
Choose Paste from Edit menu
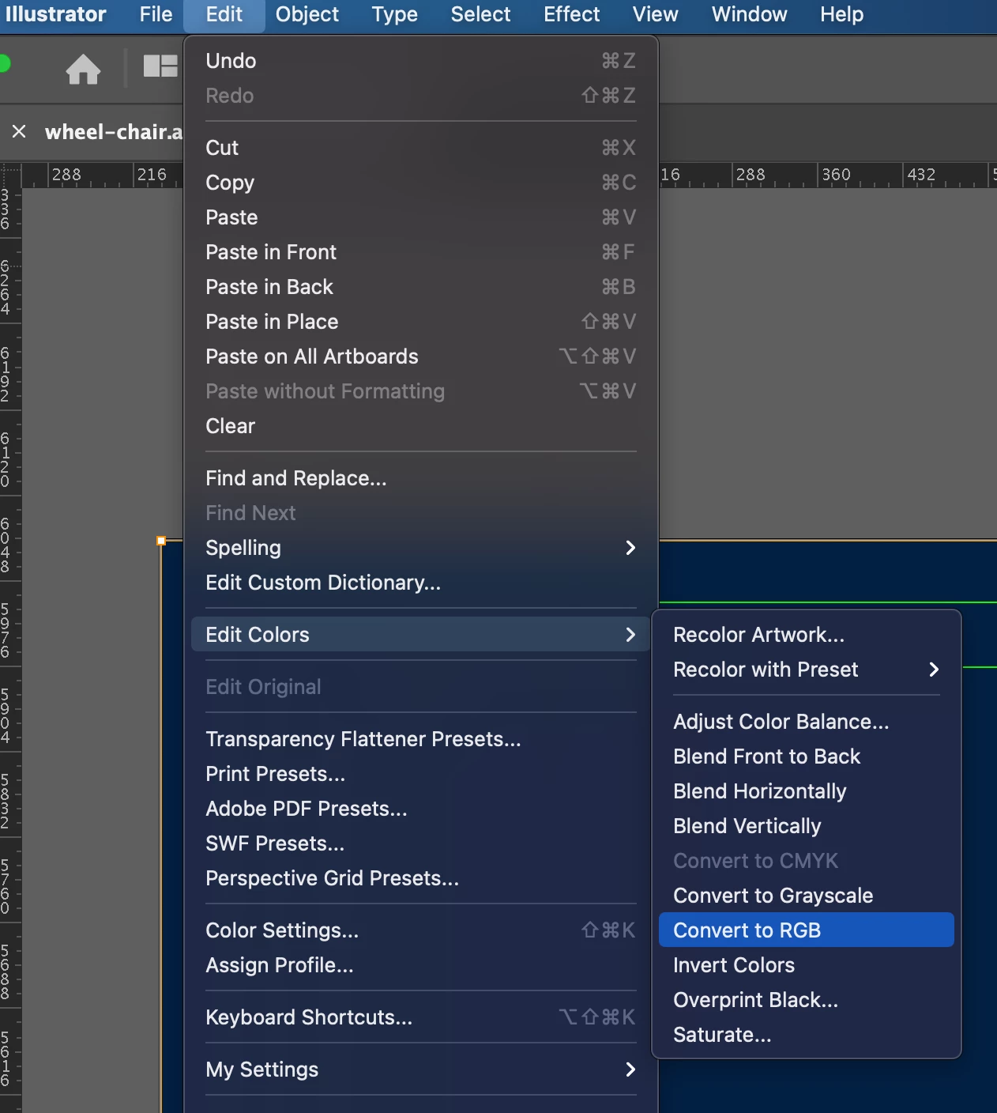[x=420, y=217]
